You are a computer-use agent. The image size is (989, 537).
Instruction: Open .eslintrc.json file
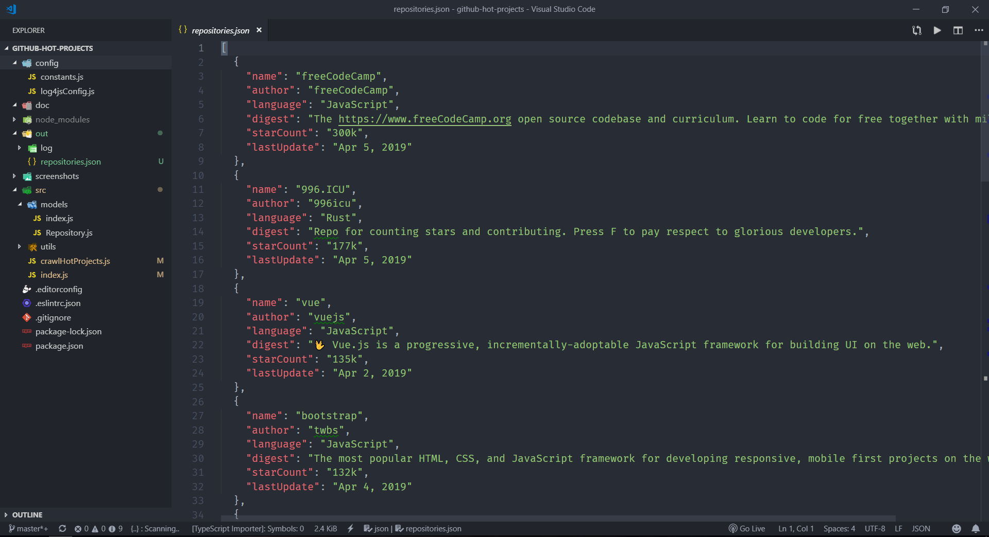coord(58,303)
